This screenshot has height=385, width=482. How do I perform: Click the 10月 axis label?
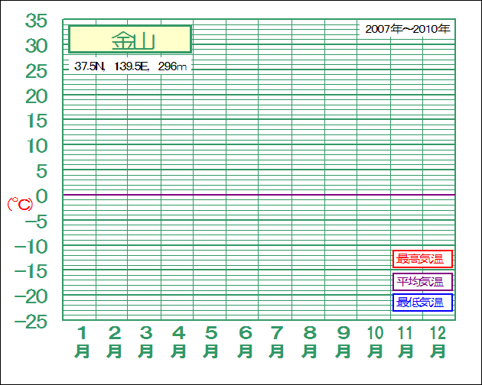click(375, 341)
